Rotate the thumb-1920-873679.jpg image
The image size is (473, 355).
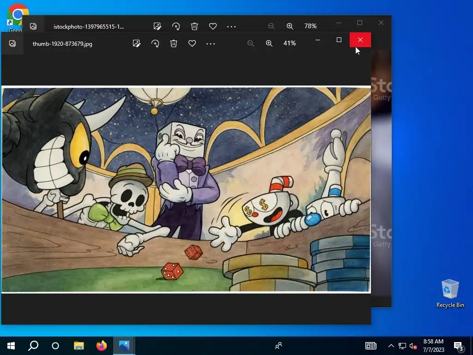tap(155, 43)
